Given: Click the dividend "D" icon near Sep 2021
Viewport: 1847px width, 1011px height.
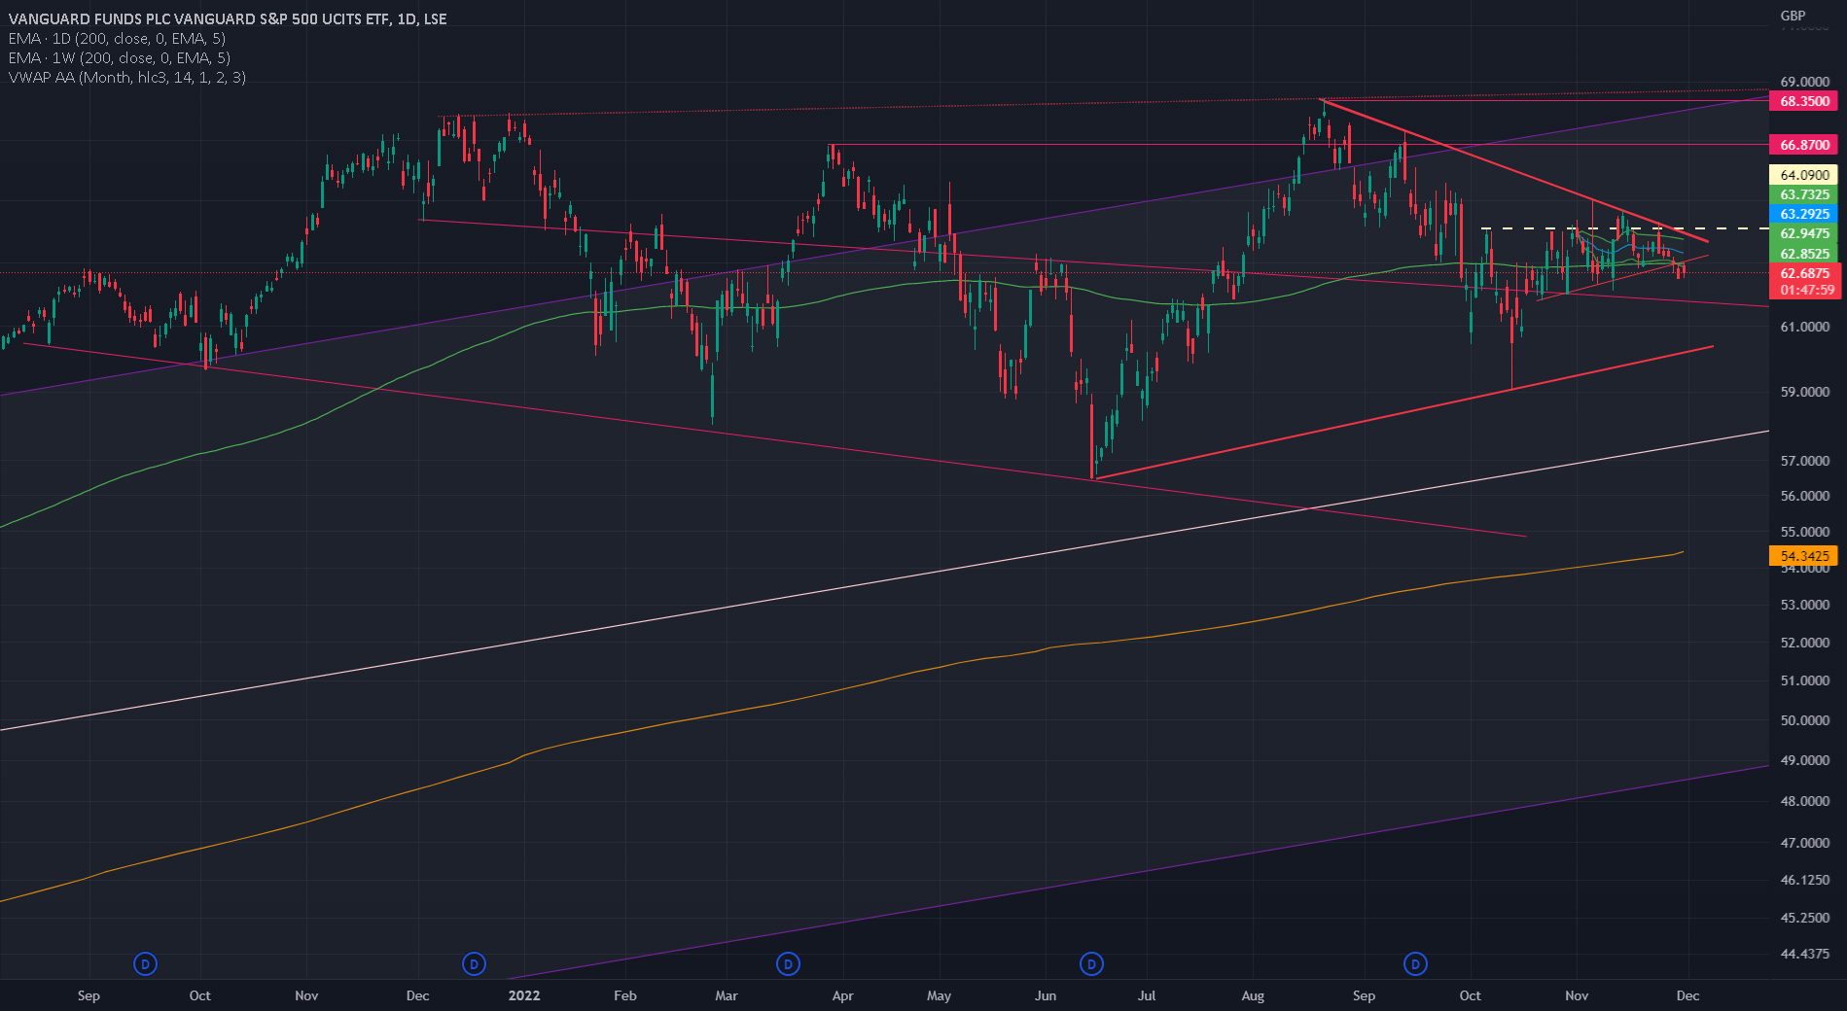Looking at the screenshot, I should (144, 964).
